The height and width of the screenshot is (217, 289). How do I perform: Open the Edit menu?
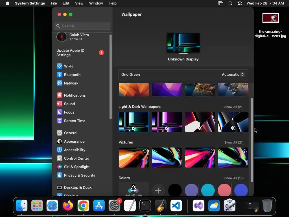click(66, 3)
